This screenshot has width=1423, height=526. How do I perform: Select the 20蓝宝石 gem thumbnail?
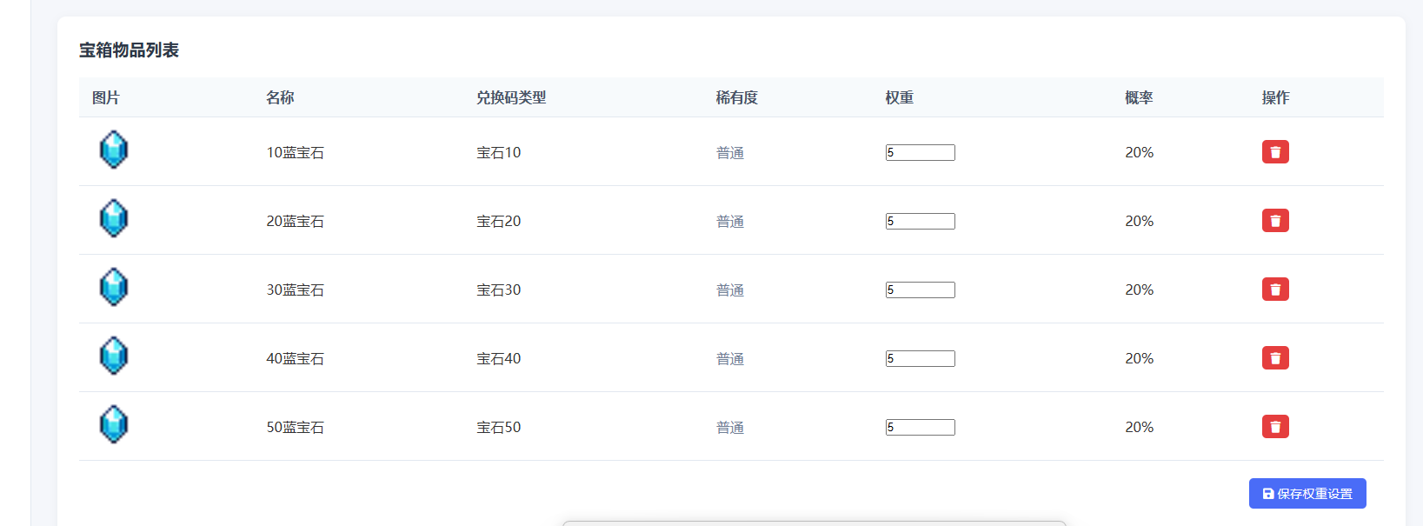coord(114,218)
